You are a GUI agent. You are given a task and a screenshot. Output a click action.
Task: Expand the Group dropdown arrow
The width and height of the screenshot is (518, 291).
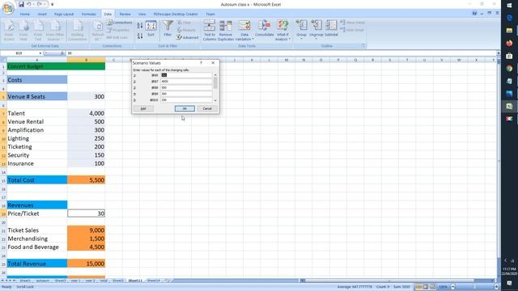[301, 39]
